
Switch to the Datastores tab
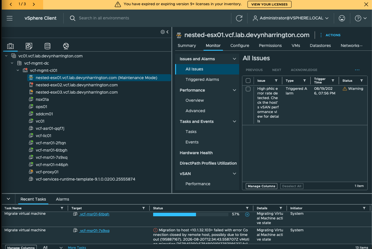(320, 46)
